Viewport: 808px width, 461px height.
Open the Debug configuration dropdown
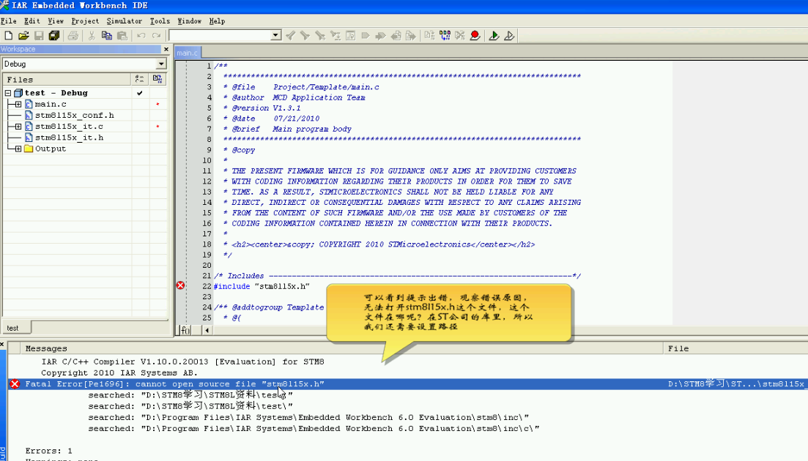click(160, 64)
